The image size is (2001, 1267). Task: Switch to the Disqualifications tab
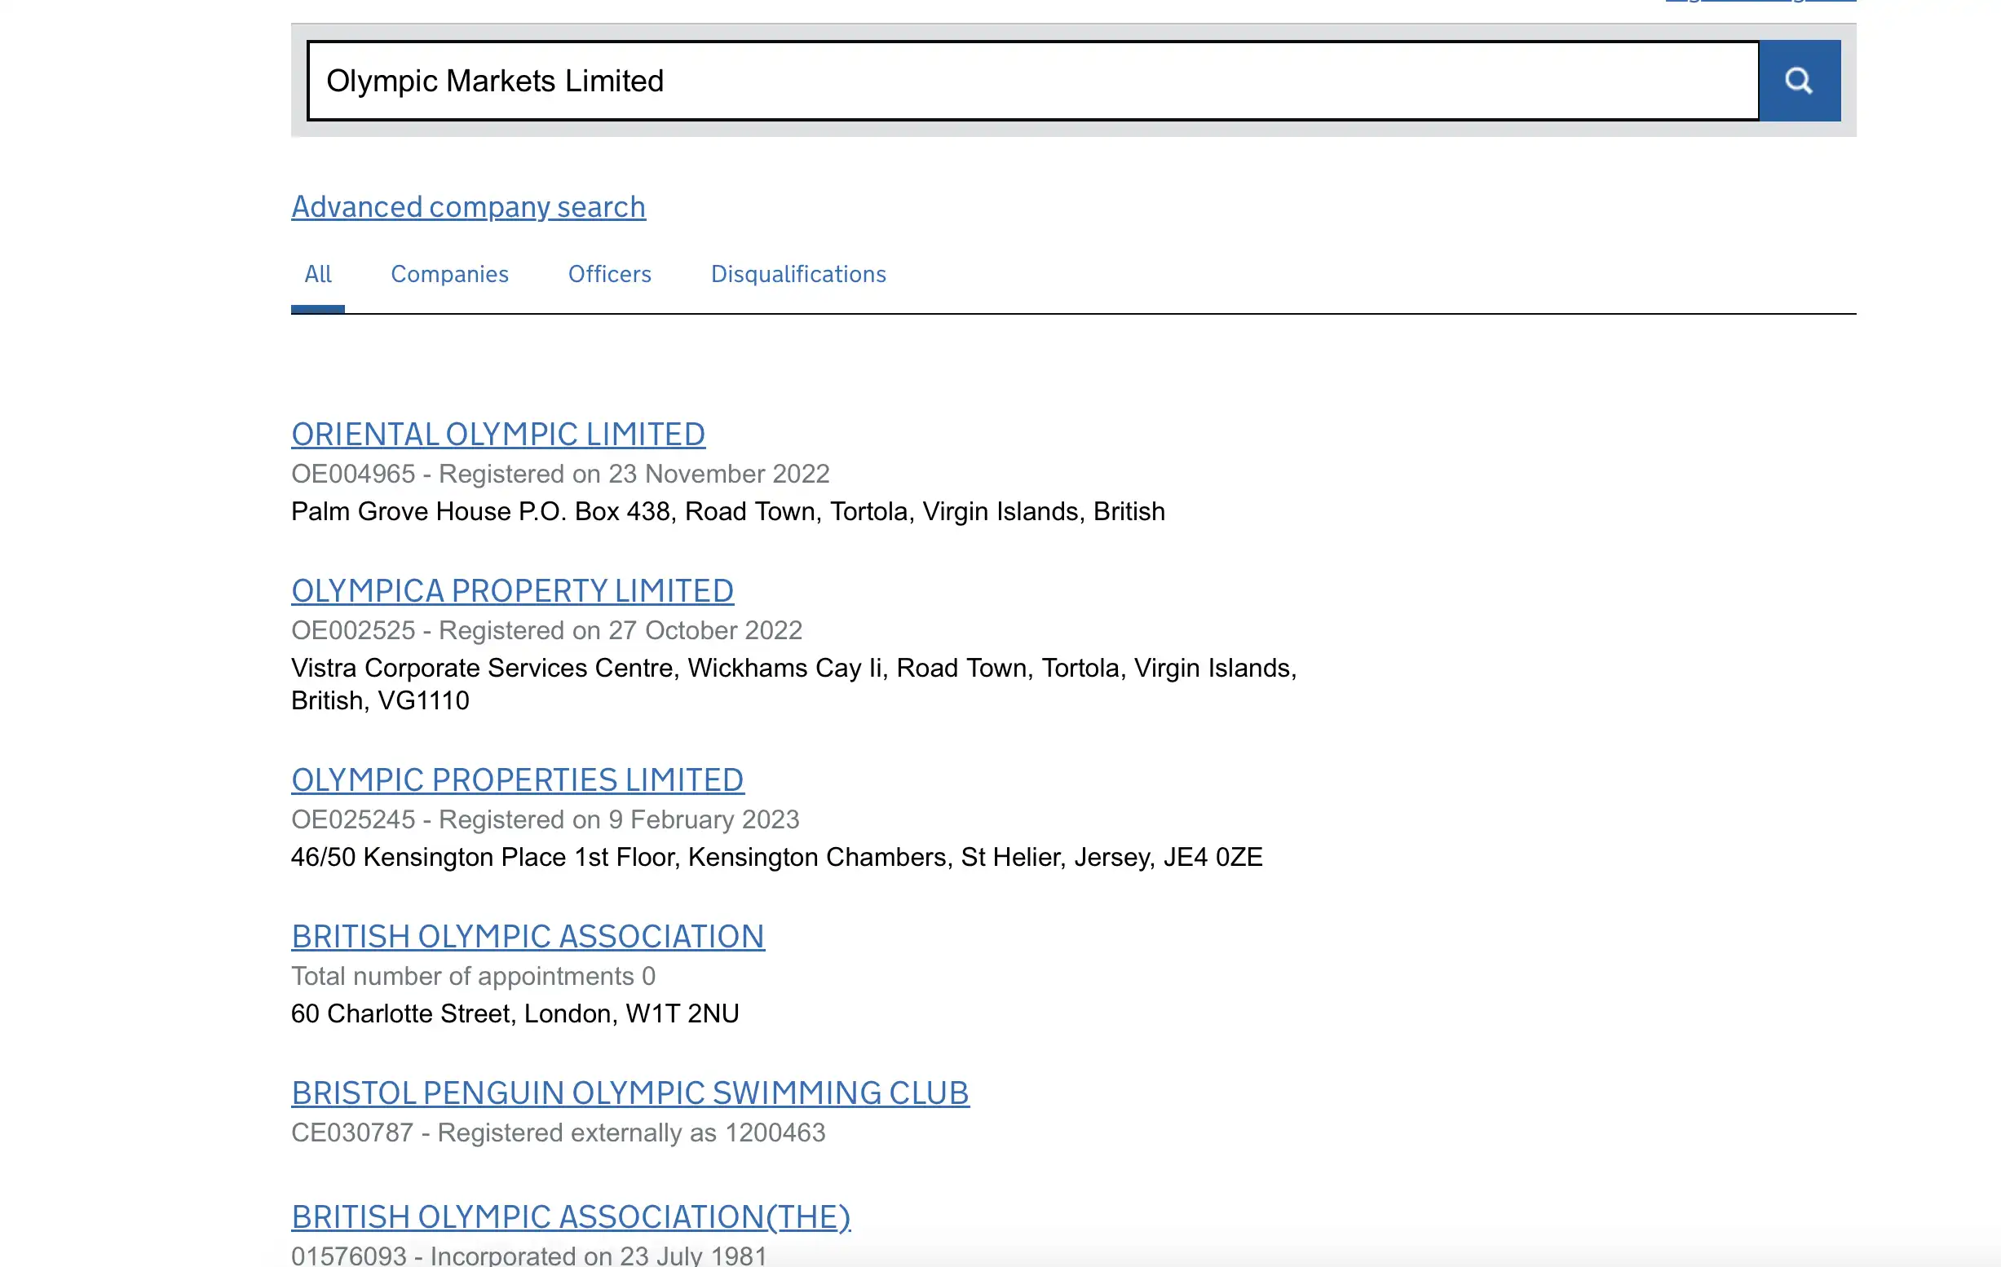coord(797,274)
